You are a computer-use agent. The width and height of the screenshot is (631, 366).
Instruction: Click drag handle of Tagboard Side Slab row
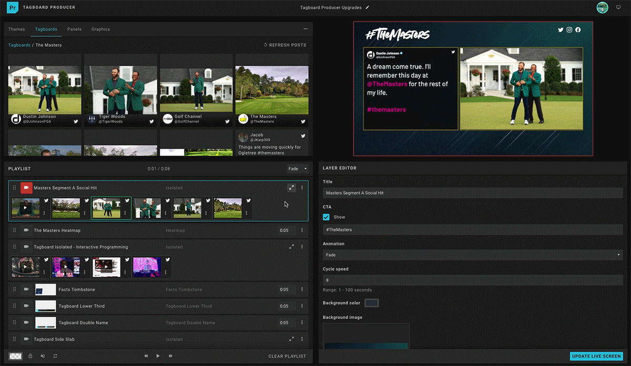[x=15, y=339]
